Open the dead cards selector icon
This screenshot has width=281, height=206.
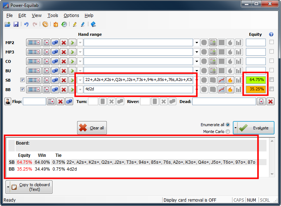point(261,102)
